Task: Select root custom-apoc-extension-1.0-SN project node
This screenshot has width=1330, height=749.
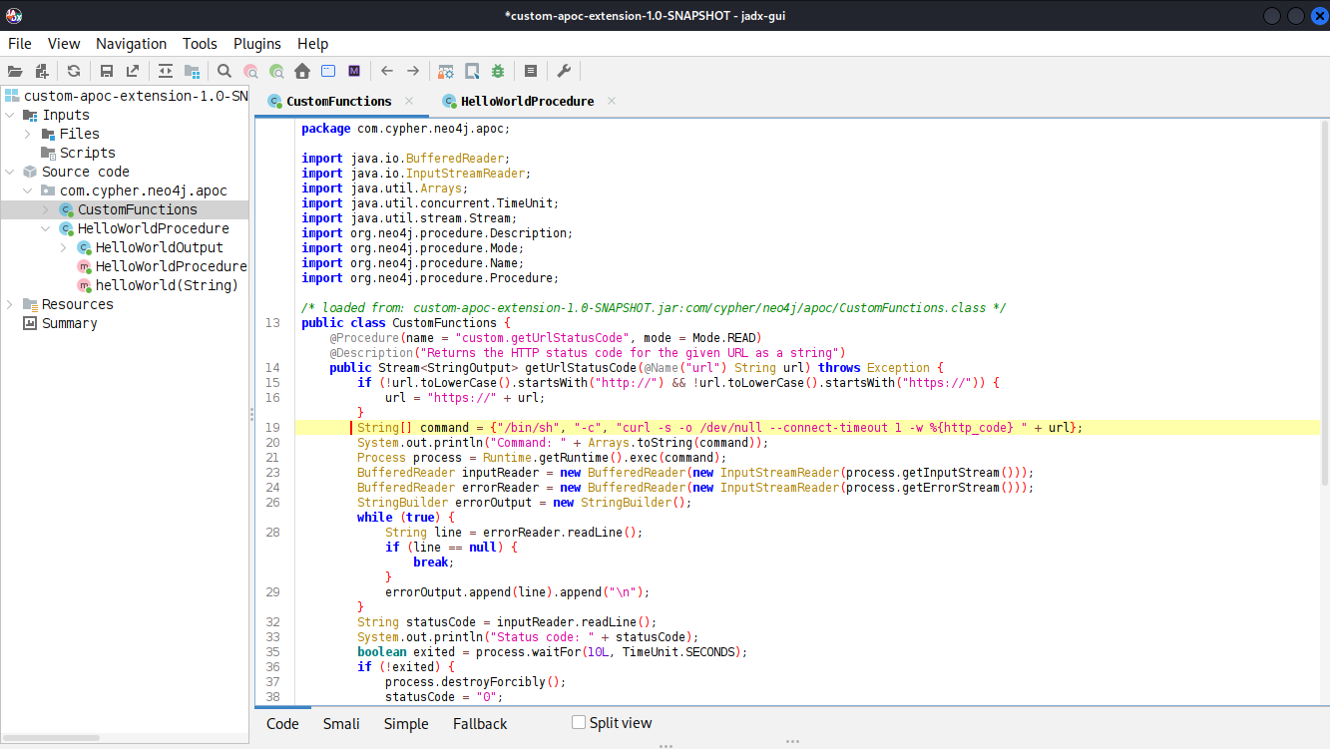Action: pyautogui.click(x=136, y=96)
